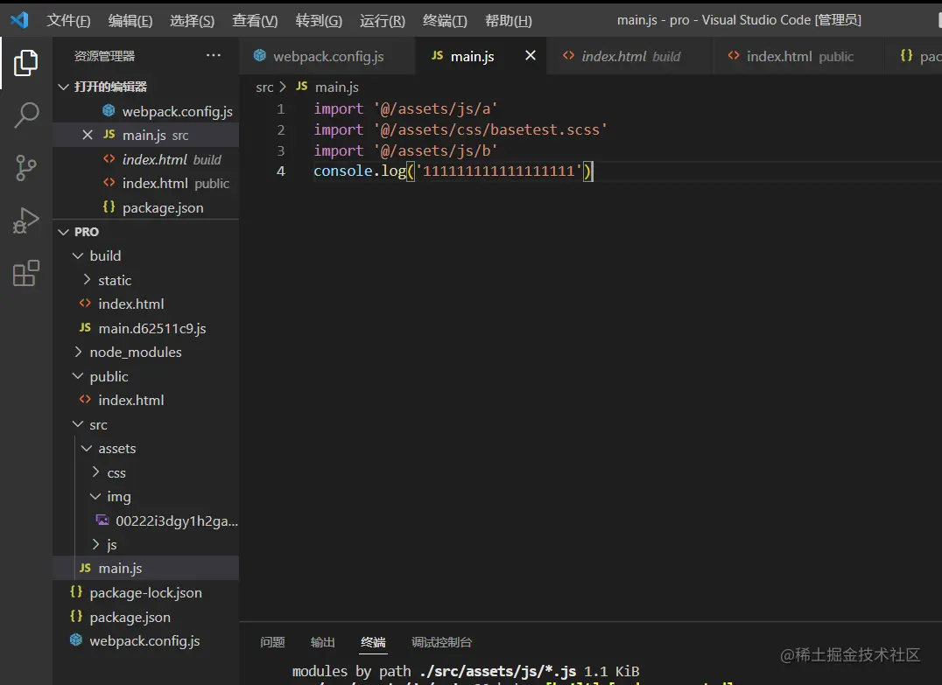Screen dimensions: 942x685
Task: Click the src breadcrumb in editor
Action: coord(264,87)
